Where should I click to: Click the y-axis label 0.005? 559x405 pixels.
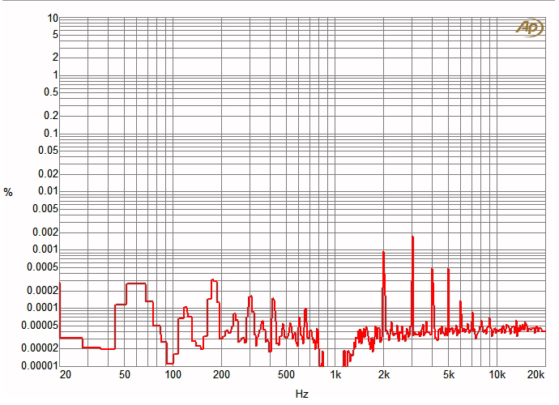point(45,208)
